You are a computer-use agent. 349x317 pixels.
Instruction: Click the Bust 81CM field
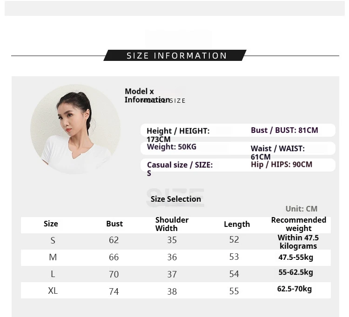(284, 130)
